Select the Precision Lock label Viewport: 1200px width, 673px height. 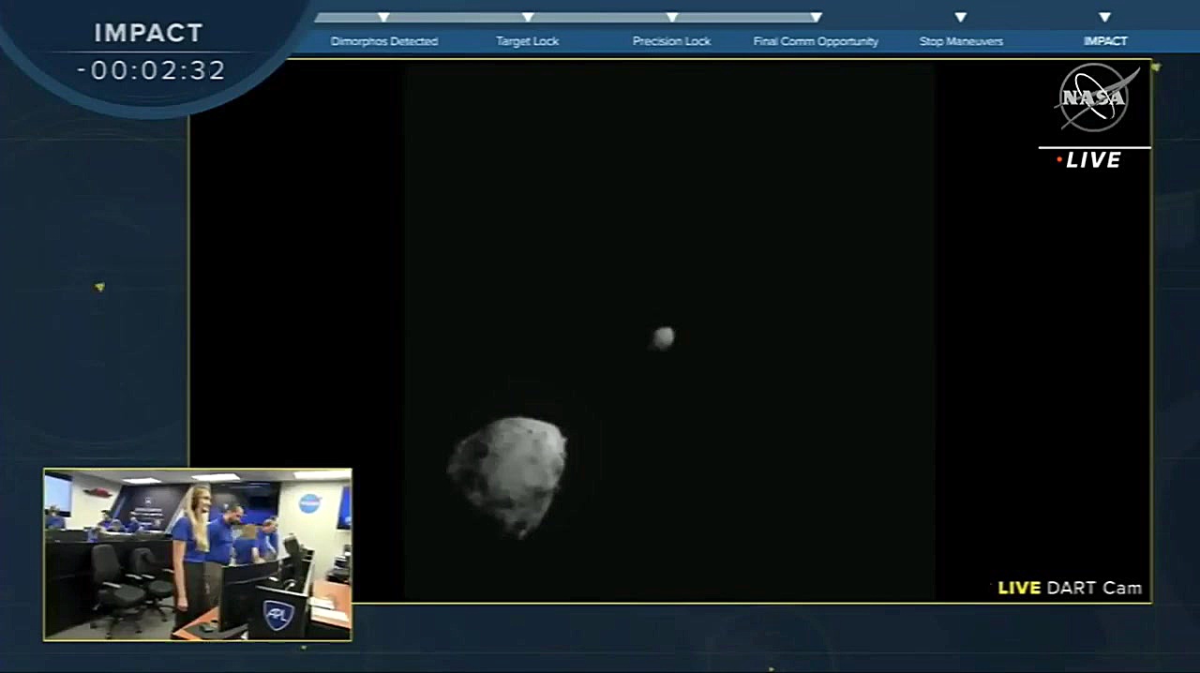click(x=672, y=41)
